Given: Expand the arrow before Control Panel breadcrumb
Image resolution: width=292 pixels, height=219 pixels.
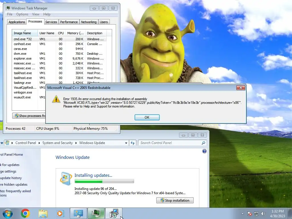Looking at the screenshot, I should (x=12, y=143).
